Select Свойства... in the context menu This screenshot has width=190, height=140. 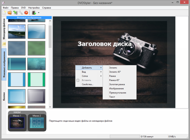coord(87,84)
